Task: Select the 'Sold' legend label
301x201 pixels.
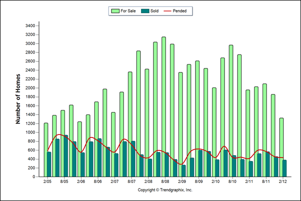Action: (x=154, y=11)
